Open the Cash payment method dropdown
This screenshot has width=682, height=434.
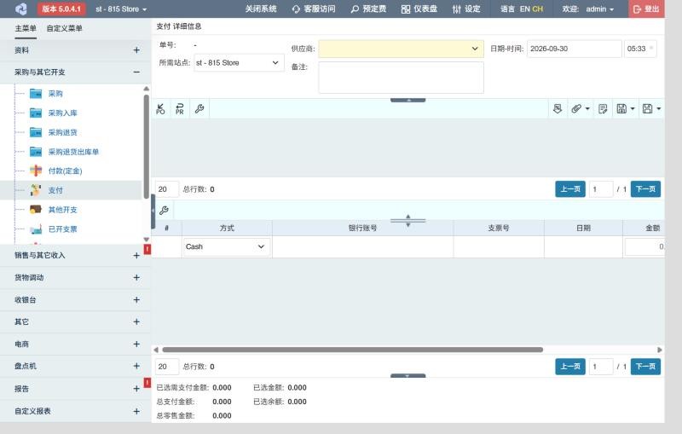[x=226, y=246]
